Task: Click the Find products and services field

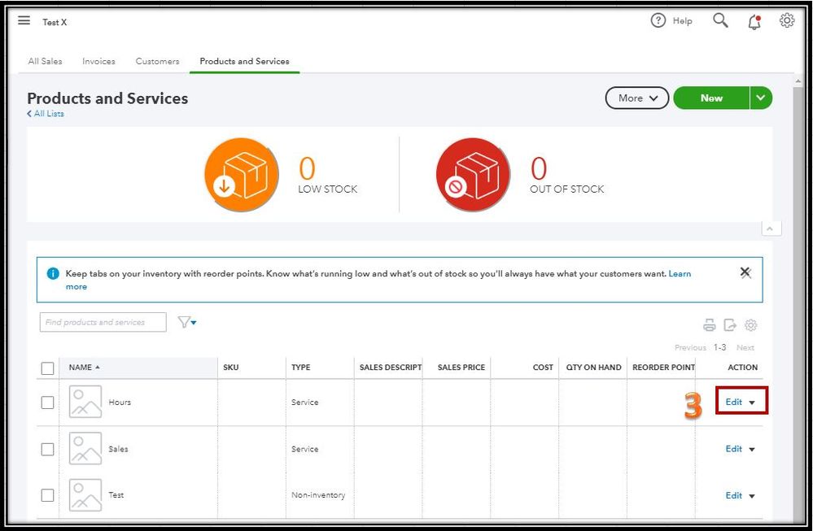Action: click(x=102, y=323)
